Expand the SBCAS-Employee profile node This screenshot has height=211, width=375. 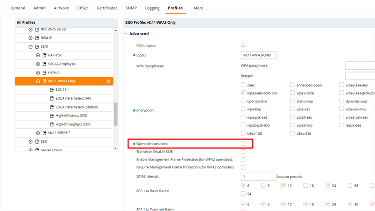point(38,64)
